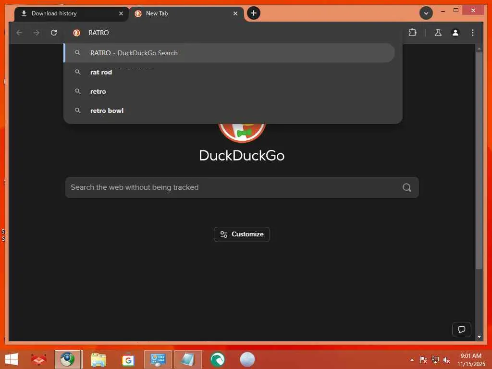Minimize the browser window
This screenshot has height=369, width=492.
(443, 11)
